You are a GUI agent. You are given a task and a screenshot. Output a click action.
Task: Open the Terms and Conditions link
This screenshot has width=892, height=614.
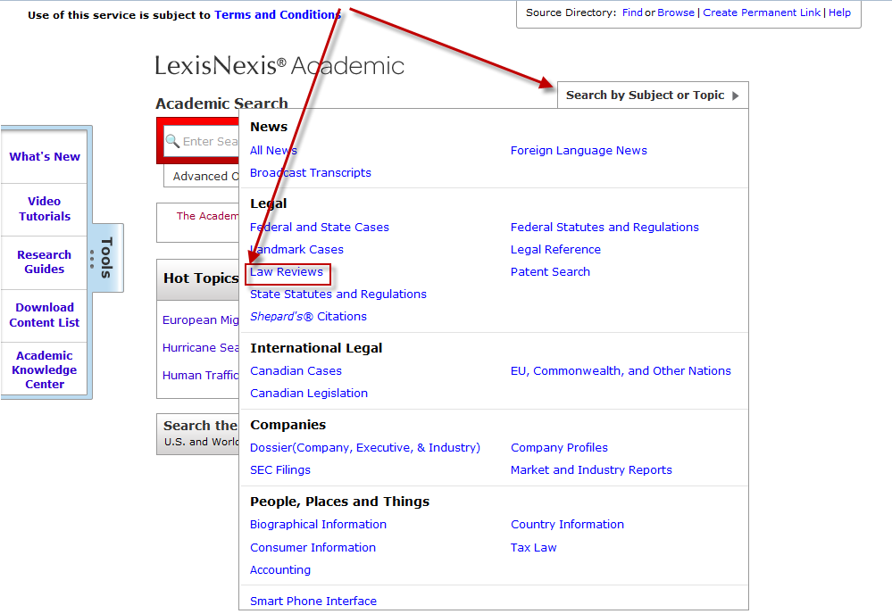278,15
